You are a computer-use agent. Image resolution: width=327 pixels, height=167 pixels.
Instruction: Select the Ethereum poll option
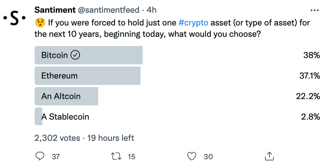pyautogui.click(x=59, y=76)
